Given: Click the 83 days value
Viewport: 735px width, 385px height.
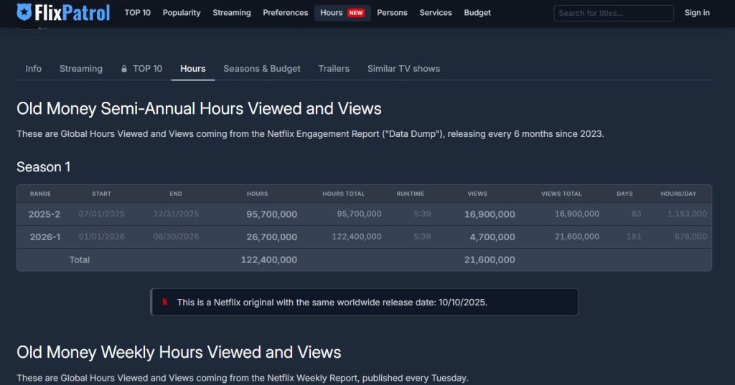Looking at the screenshot, I should pos(636,214).
